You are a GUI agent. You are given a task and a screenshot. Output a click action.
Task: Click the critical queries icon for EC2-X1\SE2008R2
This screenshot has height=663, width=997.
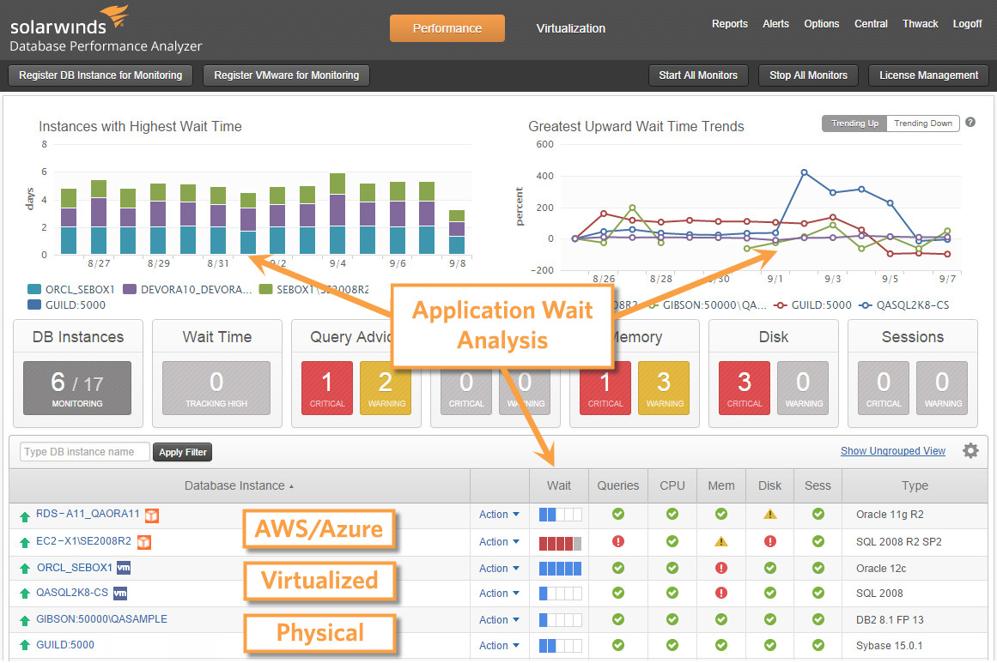click(617, 541)
